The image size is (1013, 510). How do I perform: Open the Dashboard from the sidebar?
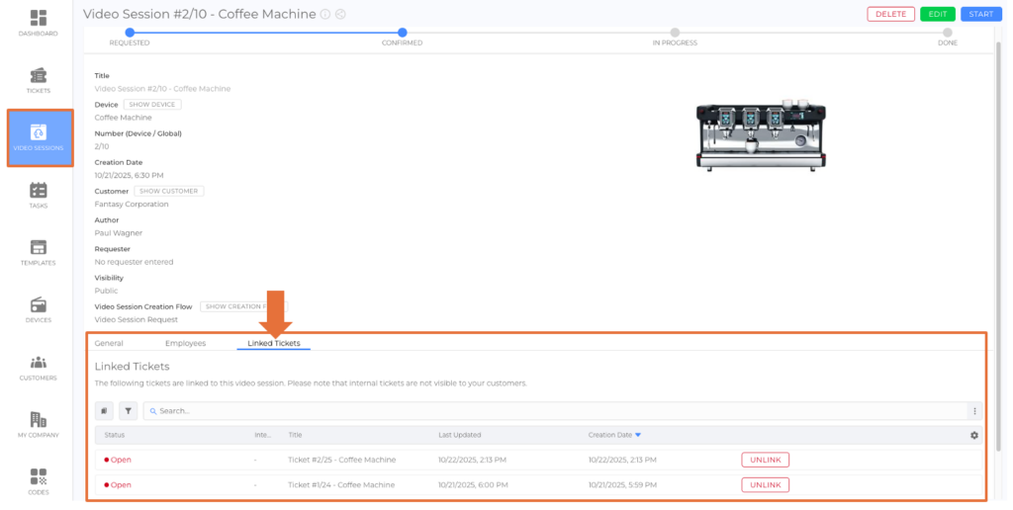(39, 24)
